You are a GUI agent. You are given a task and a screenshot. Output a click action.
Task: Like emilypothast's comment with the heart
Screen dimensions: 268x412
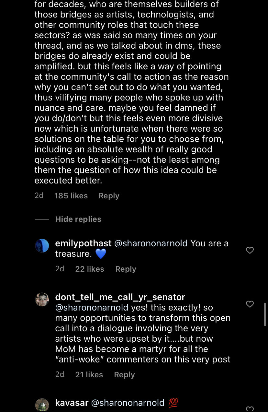coord(250,250)
